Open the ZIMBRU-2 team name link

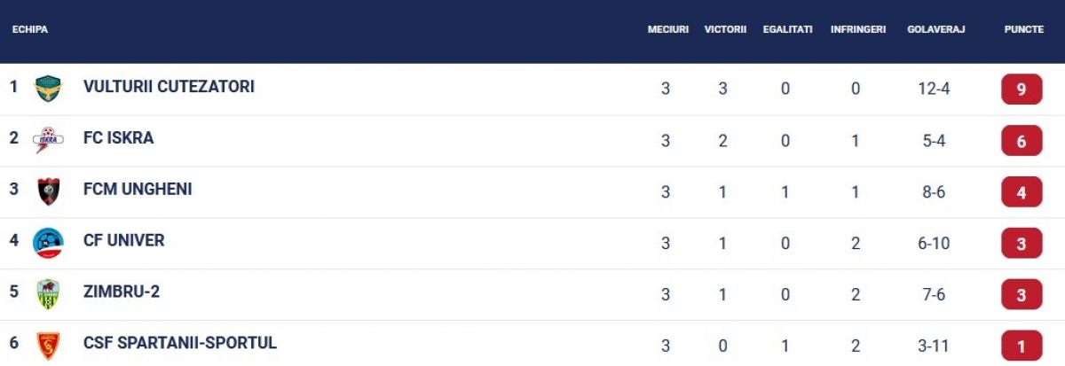(122, 292)
